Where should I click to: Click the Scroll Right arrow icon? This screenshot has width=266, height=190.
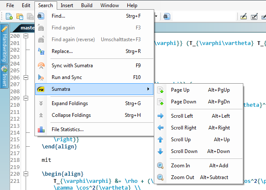point(160,128)
